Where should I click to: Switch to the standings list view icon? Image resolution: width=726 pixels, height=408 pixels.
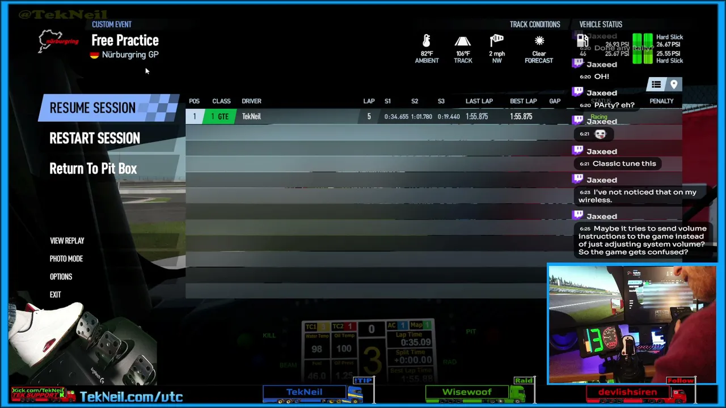point(656,84)
